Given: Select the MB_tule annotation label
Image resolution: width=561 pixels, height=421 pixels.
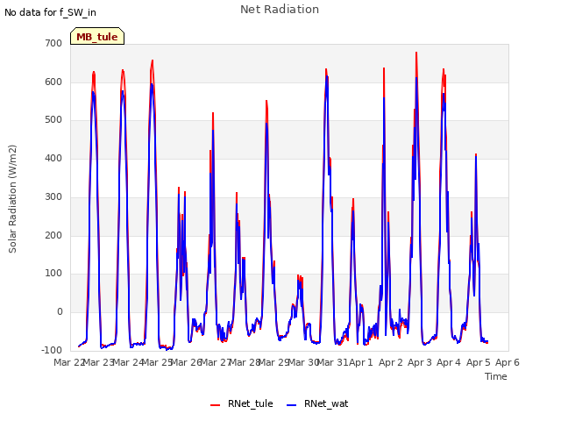Looking at the screenshot, I should (97, 37).
